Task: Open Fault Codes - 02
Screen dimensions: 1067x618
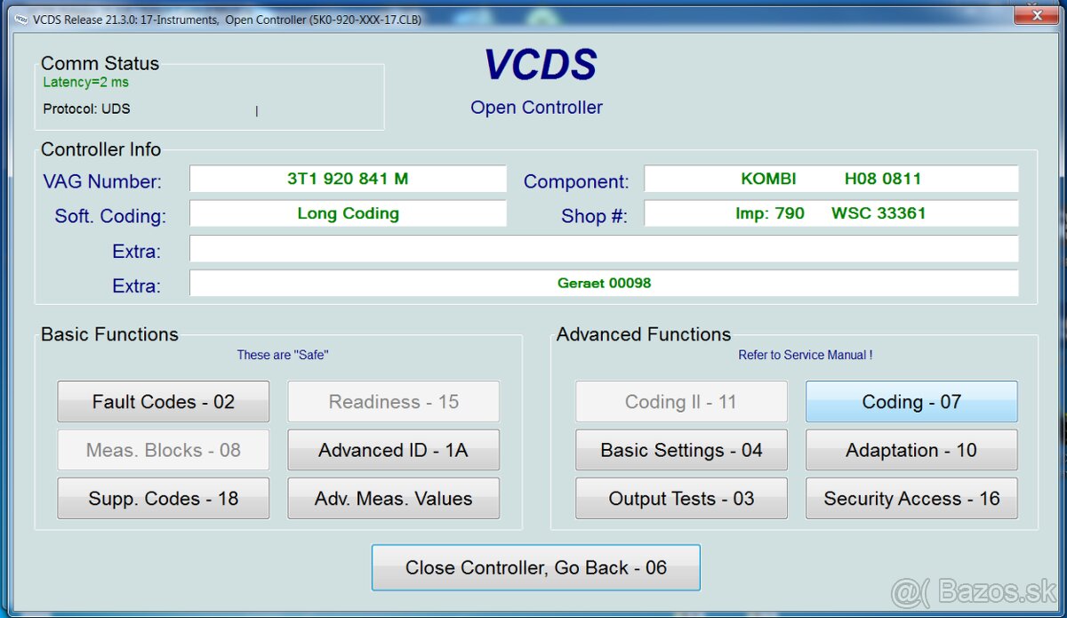Action: pyautogui.click(x=164, y=402)
